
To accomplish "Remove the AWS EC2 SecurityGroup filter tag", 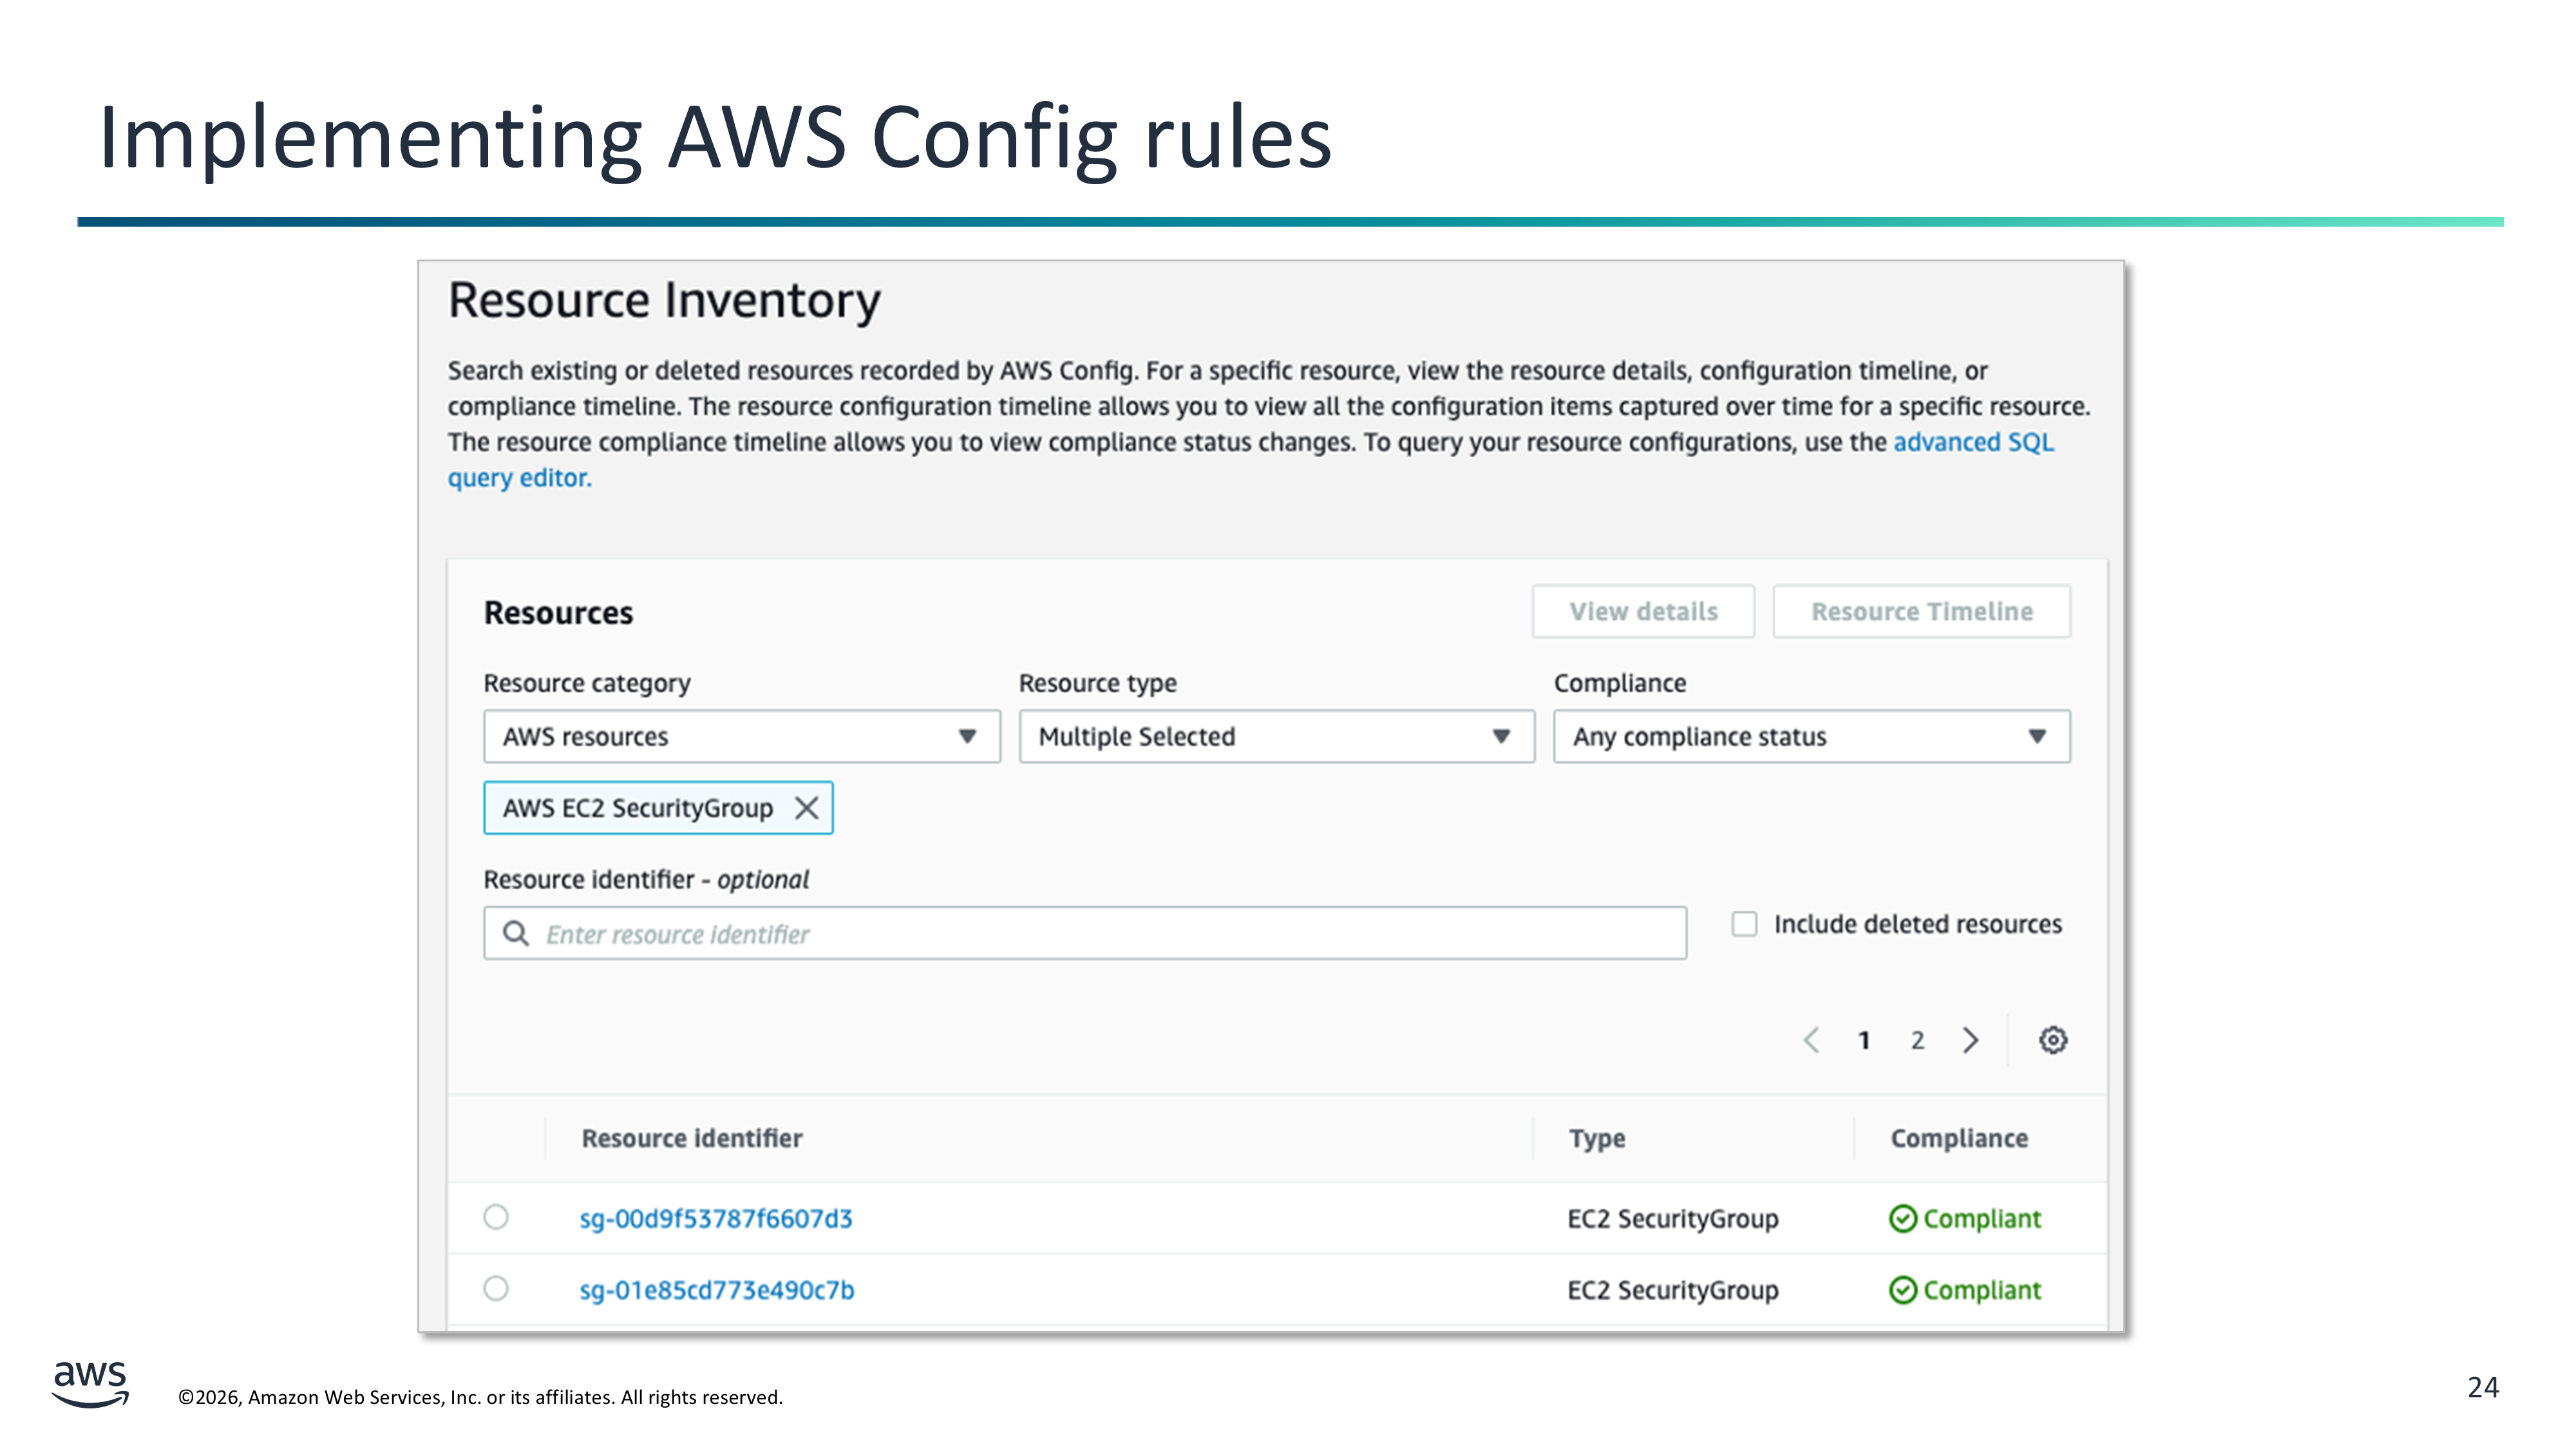I will [x=806, y=808].
